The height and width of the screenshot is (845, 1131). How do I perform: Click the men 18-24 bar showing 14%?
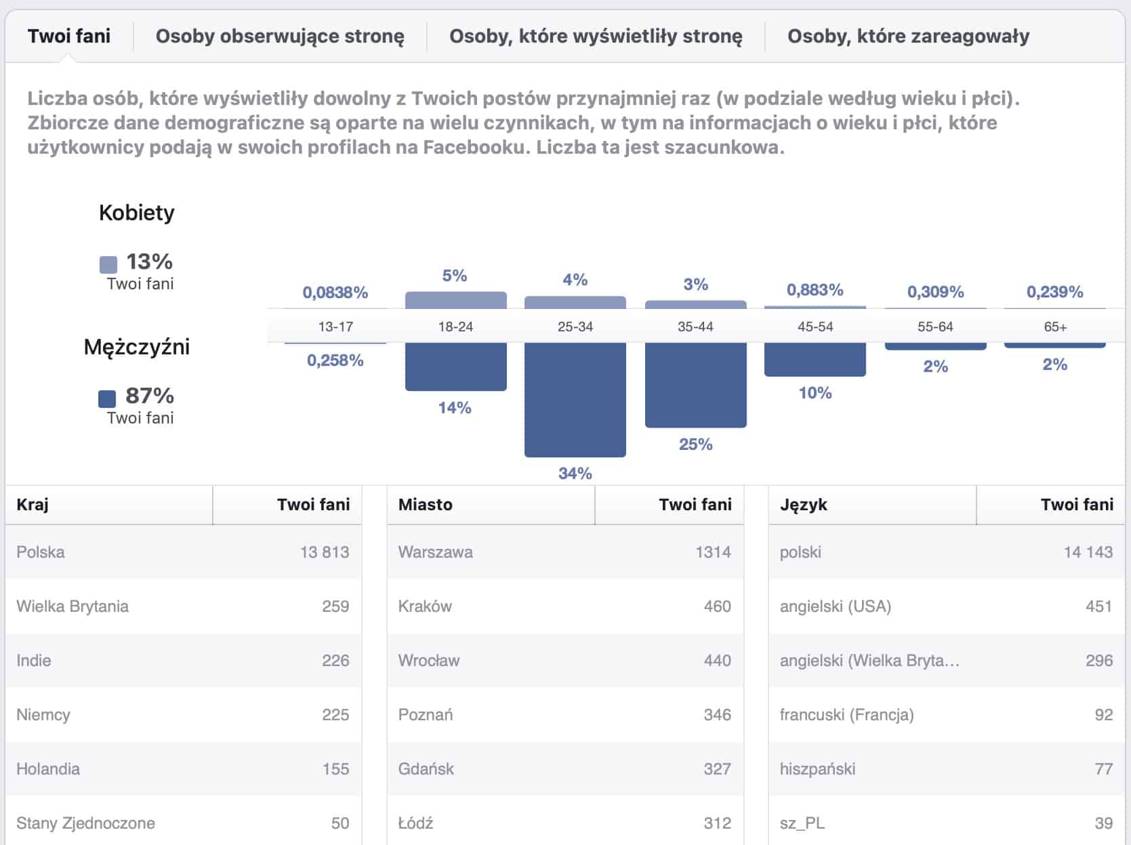coord(455,366)
